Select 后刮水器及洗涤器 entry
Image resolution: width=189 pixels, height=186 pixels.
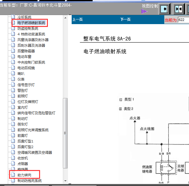31,45
